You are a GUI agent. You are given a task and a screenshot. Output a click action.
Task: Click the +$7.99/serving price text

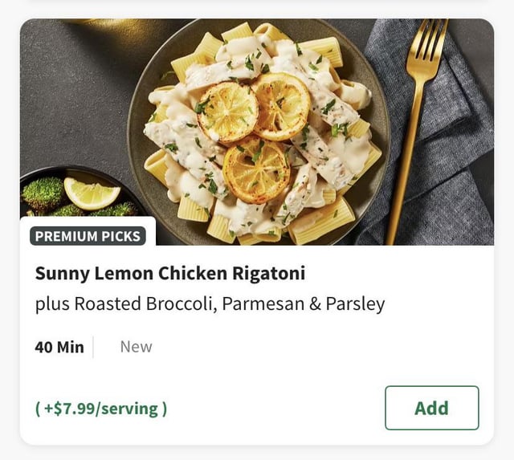click(101, 409)
